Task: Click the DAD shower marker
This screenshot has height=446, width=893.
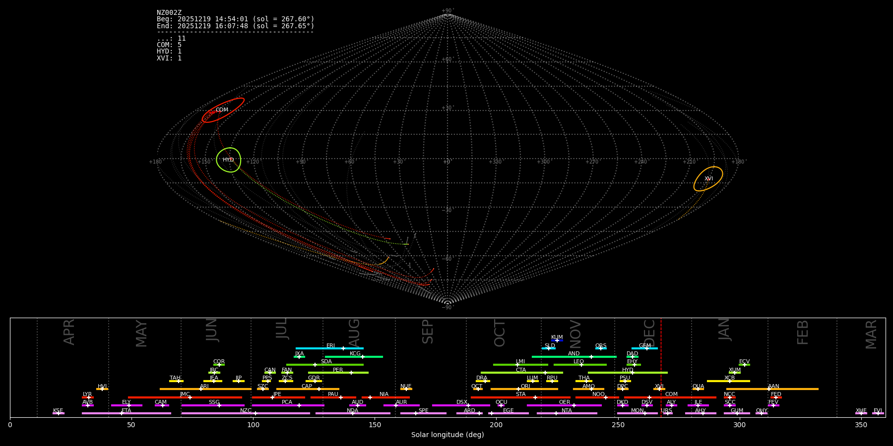Action: [x=632, y=357]
